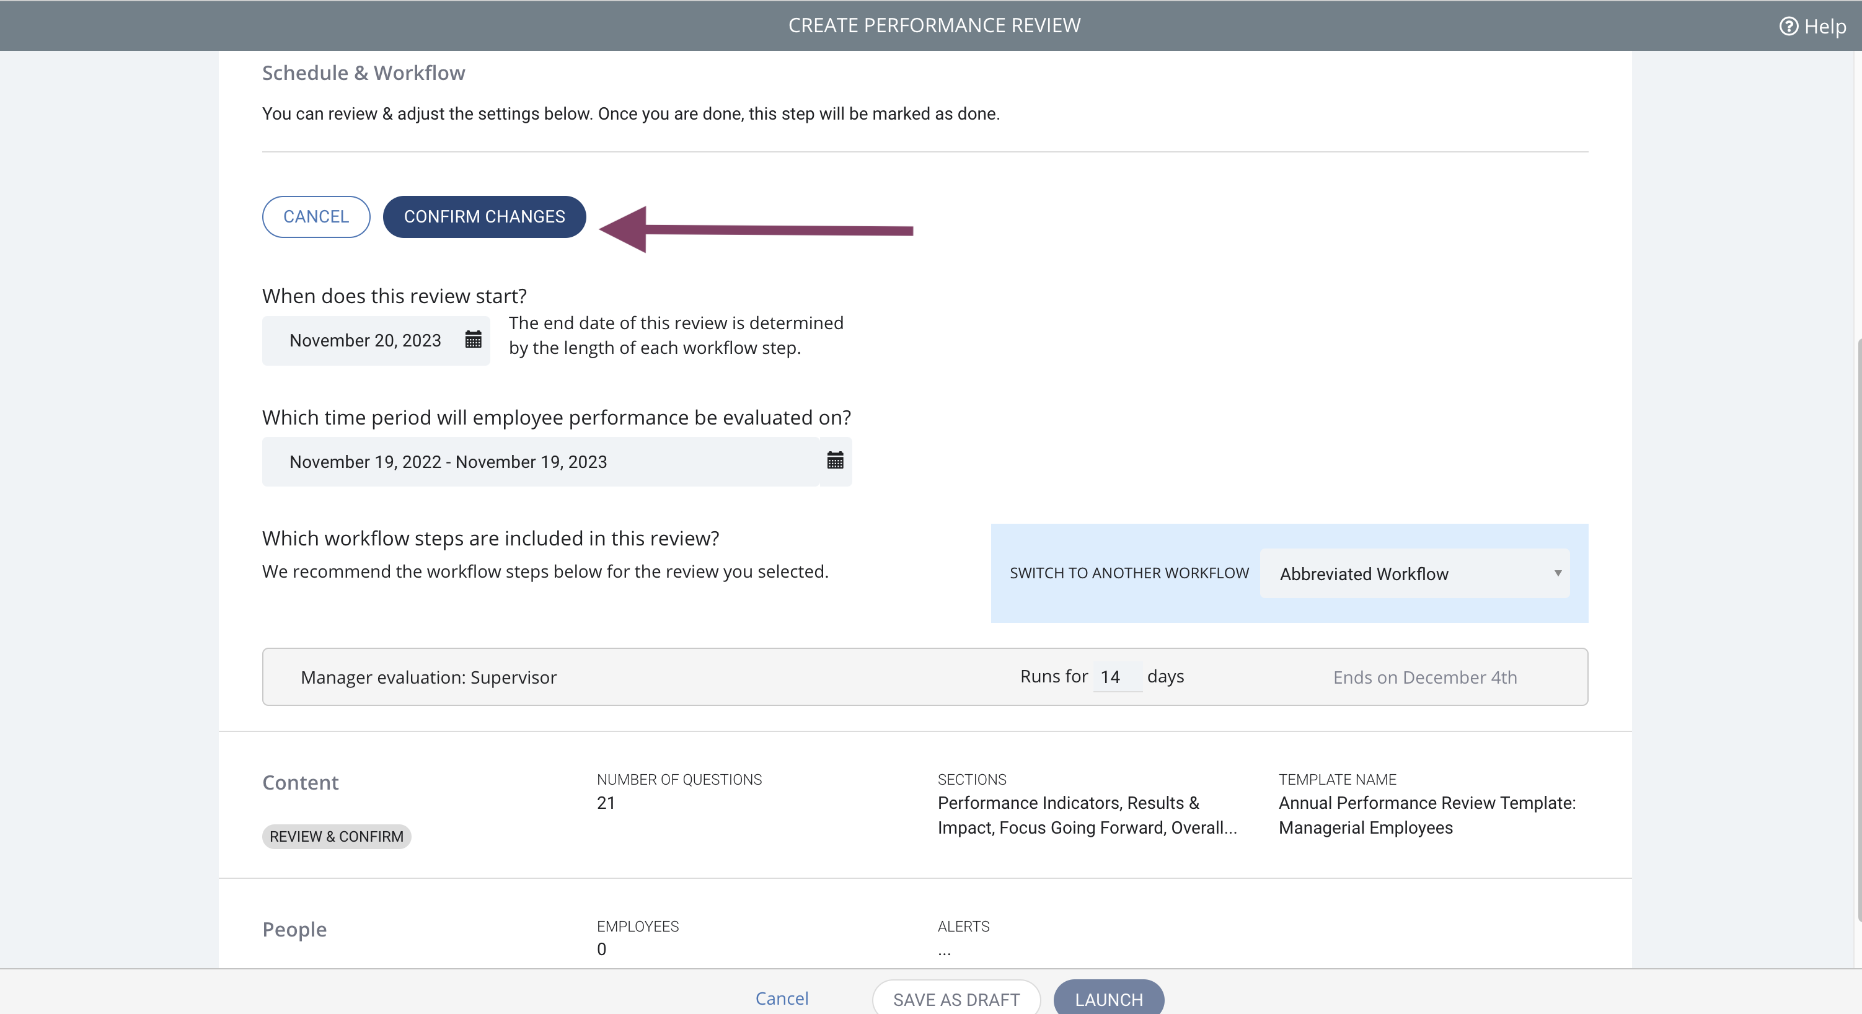
Task: Click the CONFIRM CHANGES button
Action: pos(484,217)
